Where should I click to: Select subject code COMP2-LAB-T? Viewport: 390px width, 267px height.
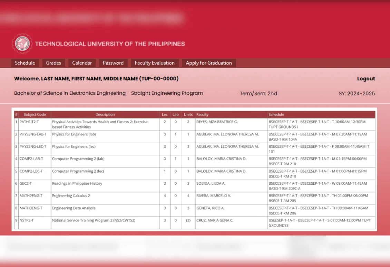[31, 159]
